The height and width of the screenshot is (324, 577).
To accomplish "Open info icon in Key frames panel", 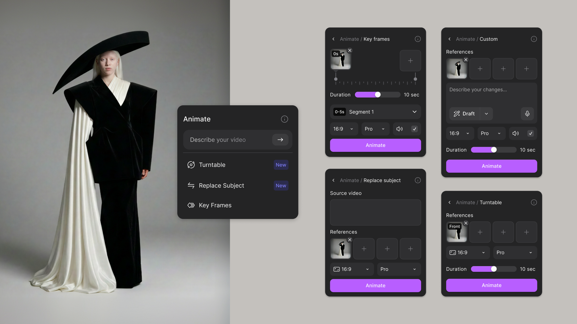I will coord(418,39).
